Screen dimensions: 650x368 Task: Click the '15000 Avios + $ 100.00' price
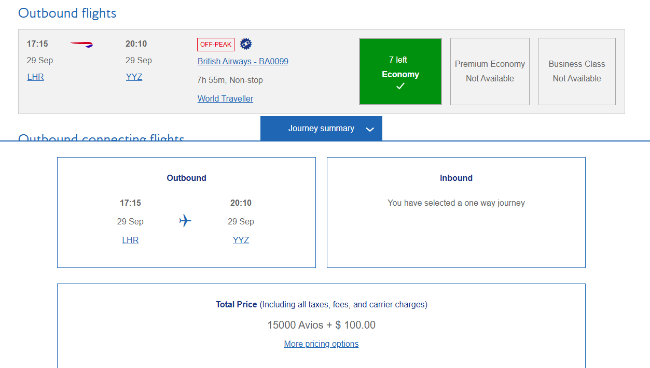coord(321,325)
